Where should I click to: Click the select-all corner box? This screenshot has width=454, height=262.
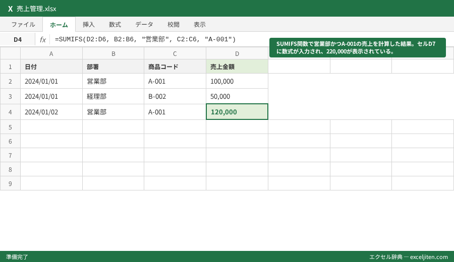[x=10, y=53]
